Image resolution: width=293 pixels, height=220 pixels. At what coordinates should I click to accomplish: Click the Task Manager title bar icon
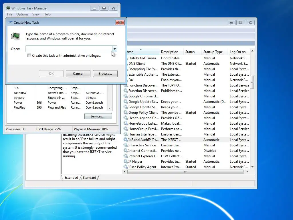8,8
